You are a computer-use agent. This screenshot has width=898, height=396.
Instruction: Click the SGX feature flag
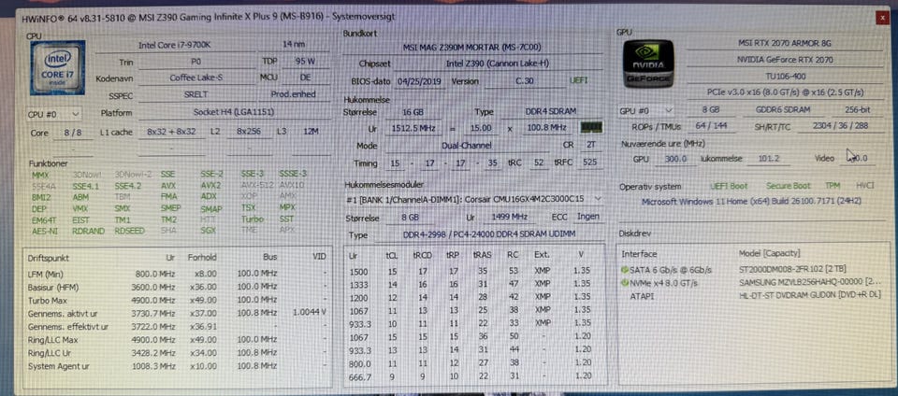pyautogui.click(x=209, y=231)
